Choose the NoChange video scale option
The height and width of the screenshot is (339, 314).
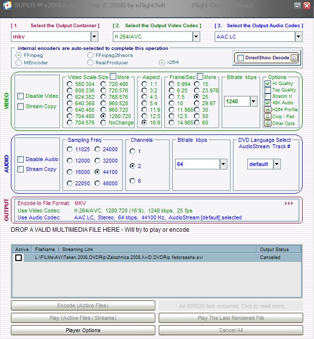pos(103,123)
